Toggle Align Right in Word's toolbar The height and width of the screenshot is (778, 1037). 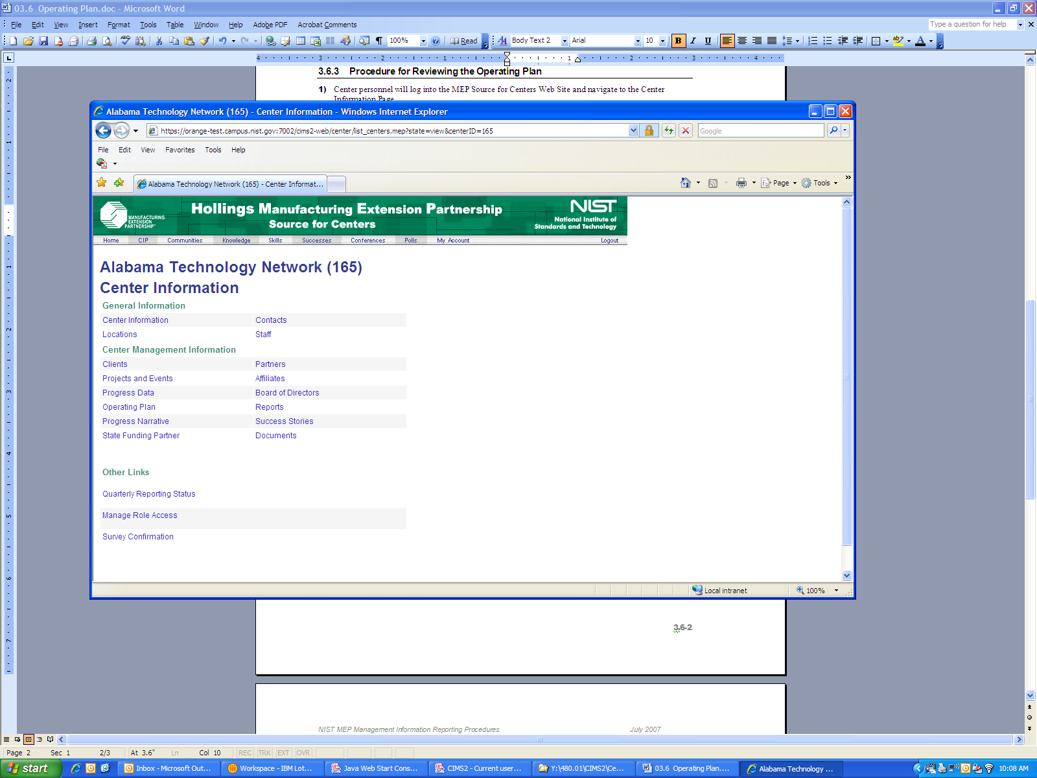757,41
